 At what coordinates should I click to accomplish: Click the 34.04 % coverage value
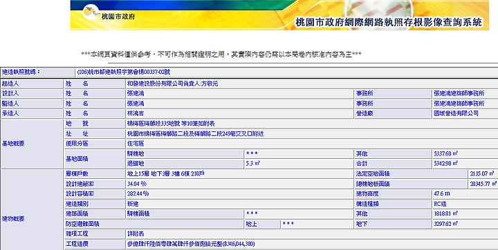[136, 184]
